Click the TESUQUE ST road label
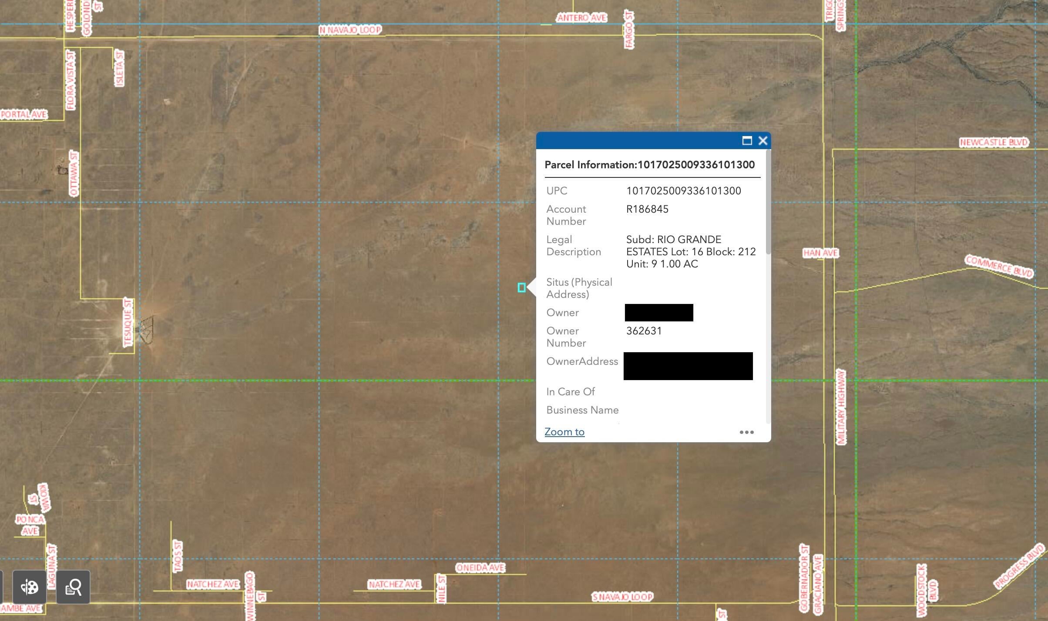The height and width of the screenshot is (621, 1048). tap(128, 323)
